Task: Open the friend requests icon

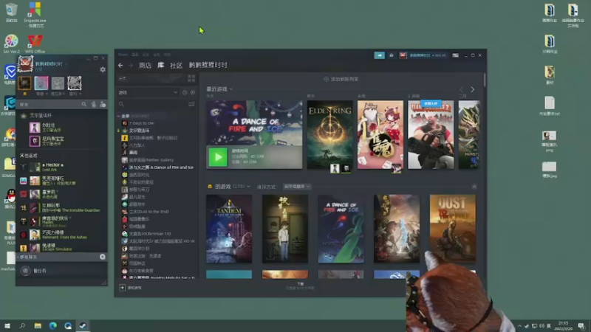Action: click(94, 104)
